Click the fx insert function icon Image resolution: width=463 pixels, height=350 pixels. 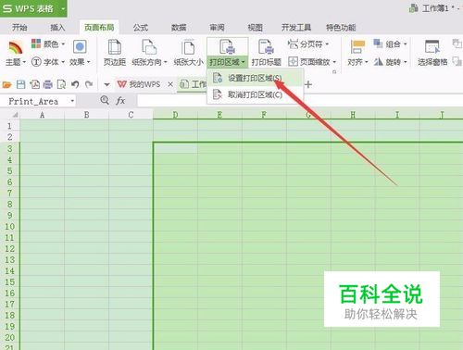pyautogui.click(x=120, y=101)
